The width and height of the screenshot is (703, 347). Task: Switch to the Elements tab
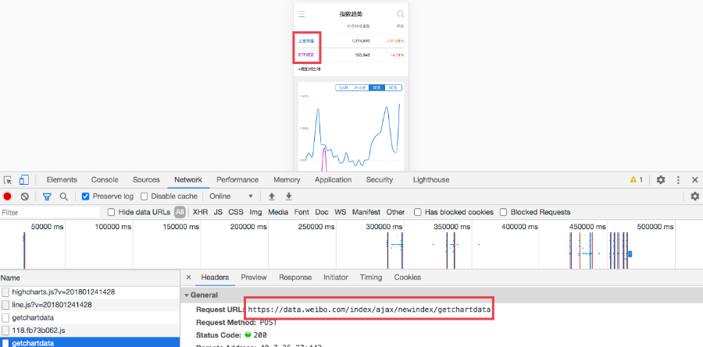(62, 180)
